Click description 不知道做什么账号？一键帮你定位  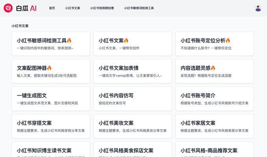pos(206,48)
